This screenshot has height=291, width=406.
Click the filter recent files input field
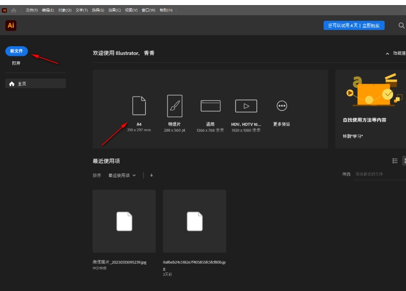pos(380,174)
